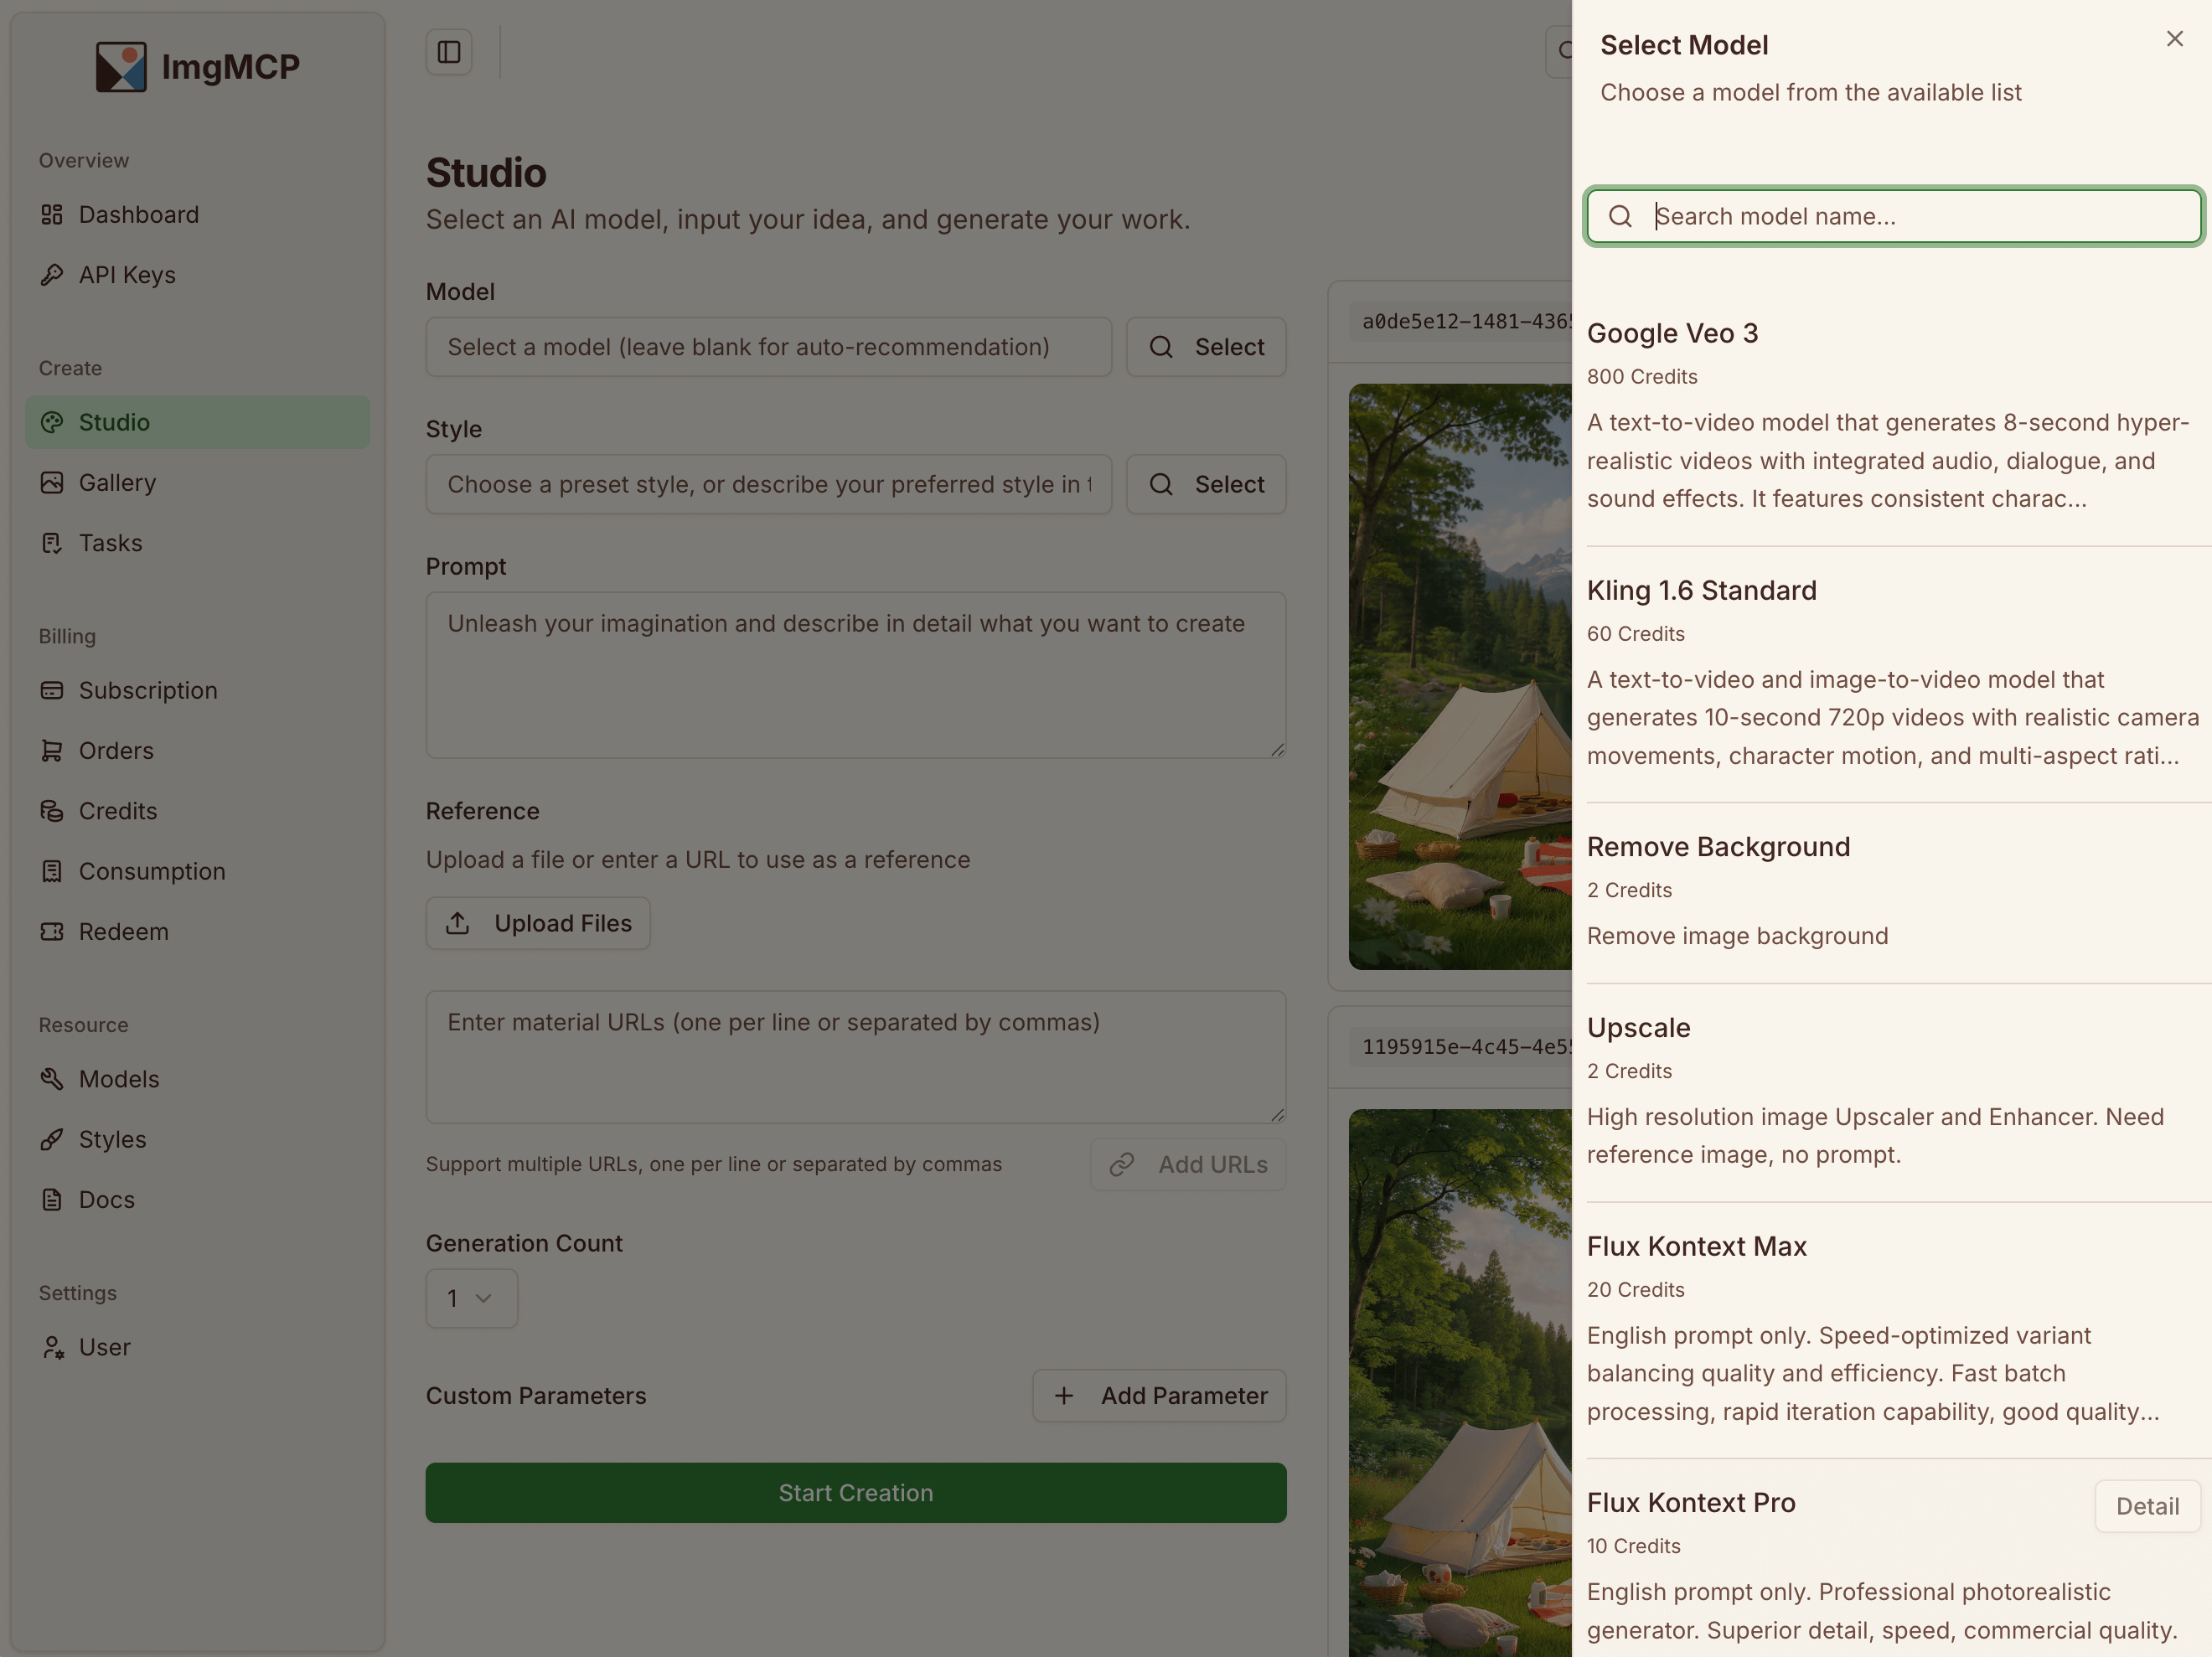Click into the Prompt text area
2212x1657 pixels.
click(x=856, y=675)
